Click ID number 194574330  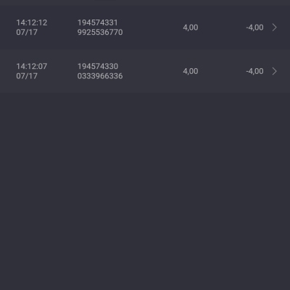[98, 66]
